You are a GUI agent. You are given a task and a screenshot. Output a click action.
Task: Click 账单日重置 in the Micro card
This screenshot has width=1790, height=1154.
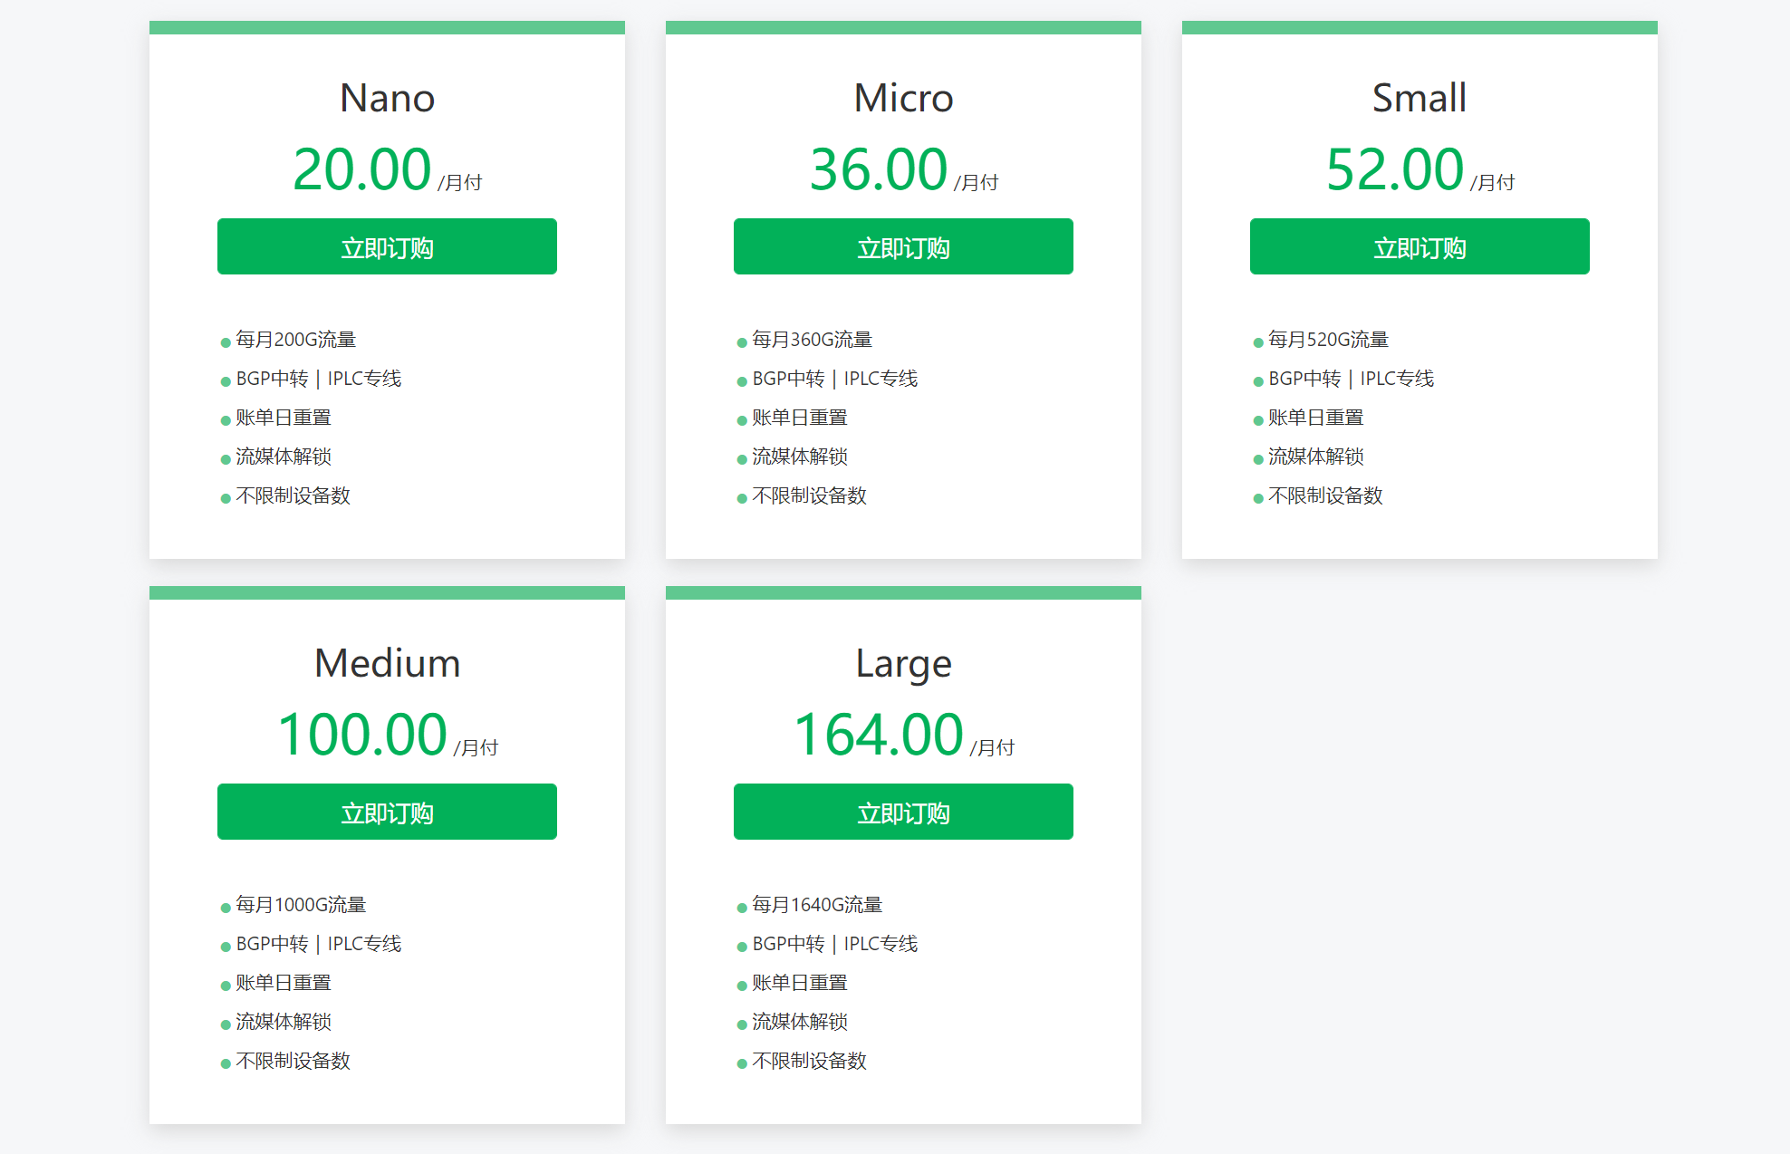tap(800, 418)
